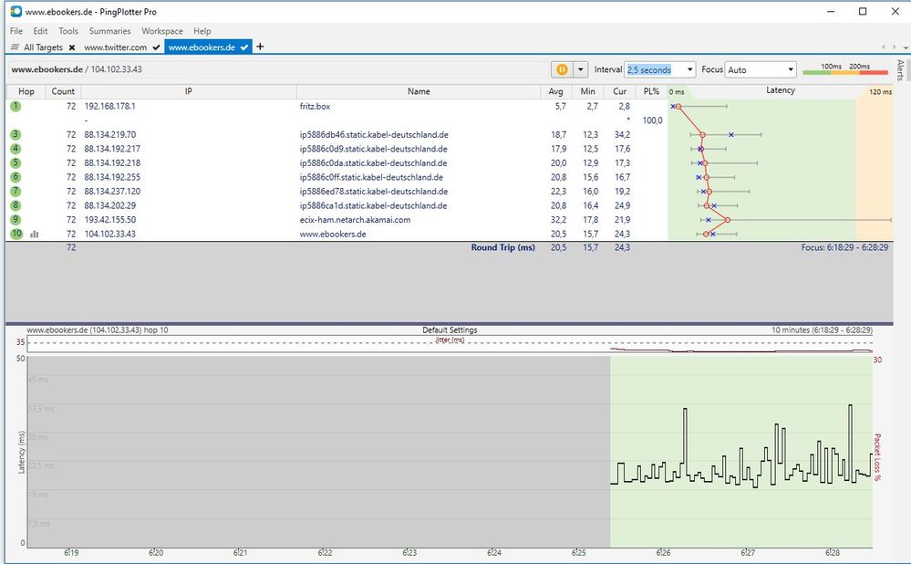This screenshot has width=911, height=564.
Task: Pause tracing with the orange pause button
Action: pyautogui.click(x=562, y=69)
